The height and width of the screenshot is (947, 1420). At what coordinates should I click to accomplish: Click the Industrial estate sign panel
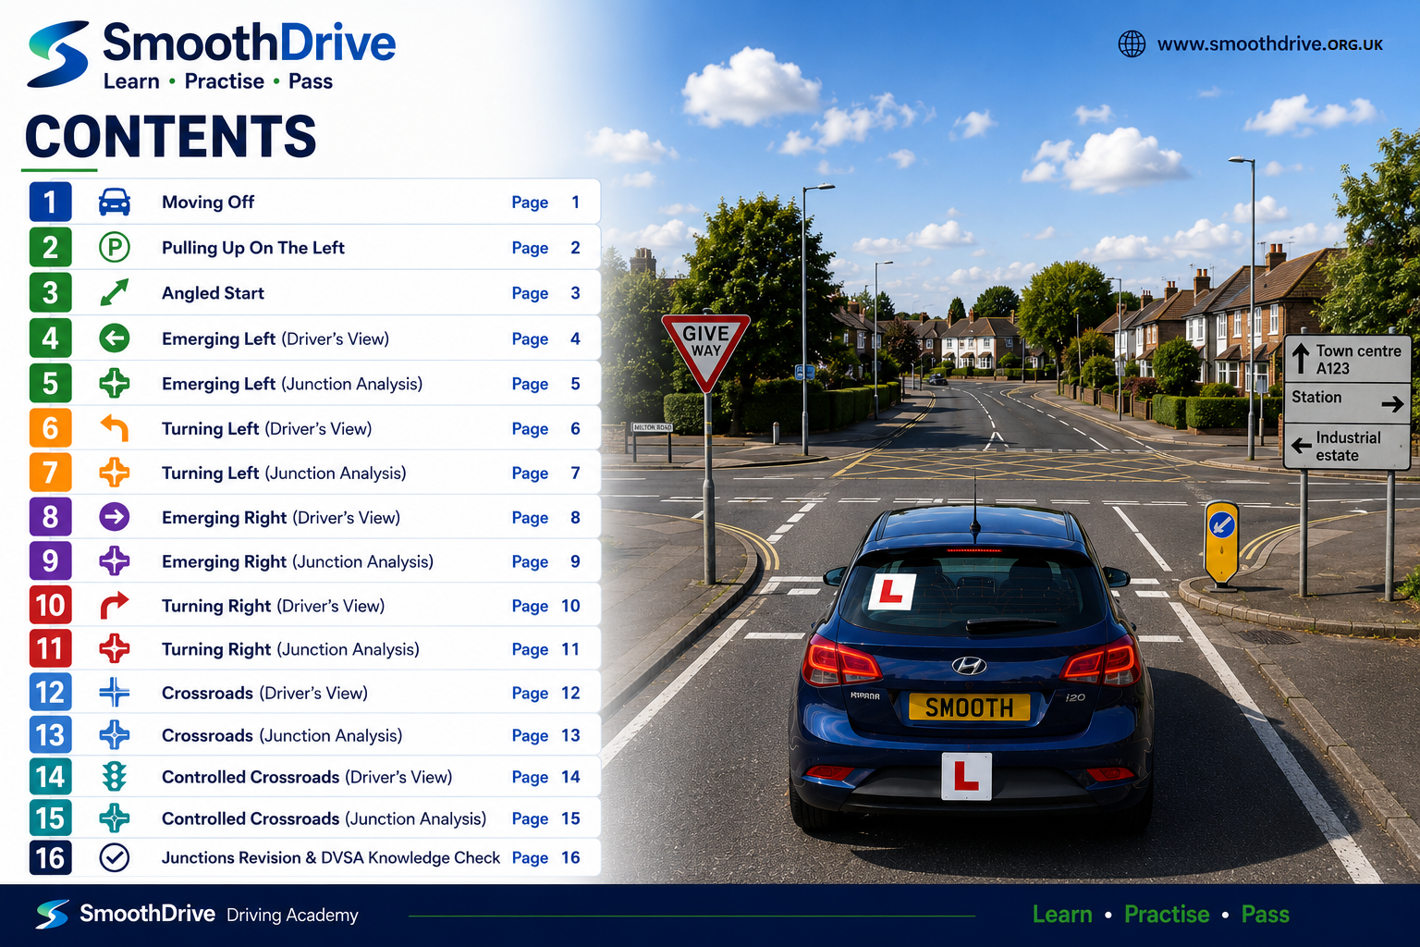(1348, 447)
